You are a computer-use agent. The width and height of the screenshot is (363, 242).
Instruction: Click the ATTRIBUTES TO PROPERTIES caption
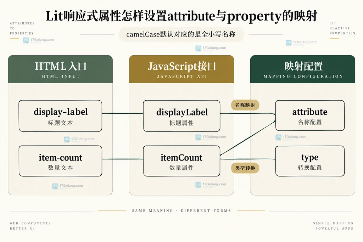(22, 28)
